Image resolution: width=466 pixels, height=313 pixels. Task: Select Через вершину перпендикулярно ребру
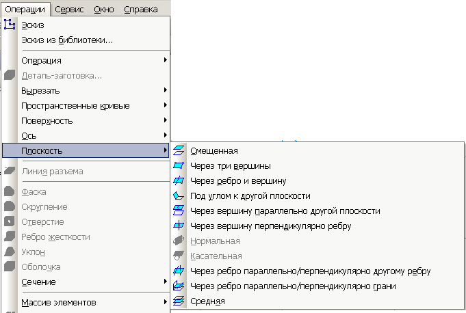271,226
